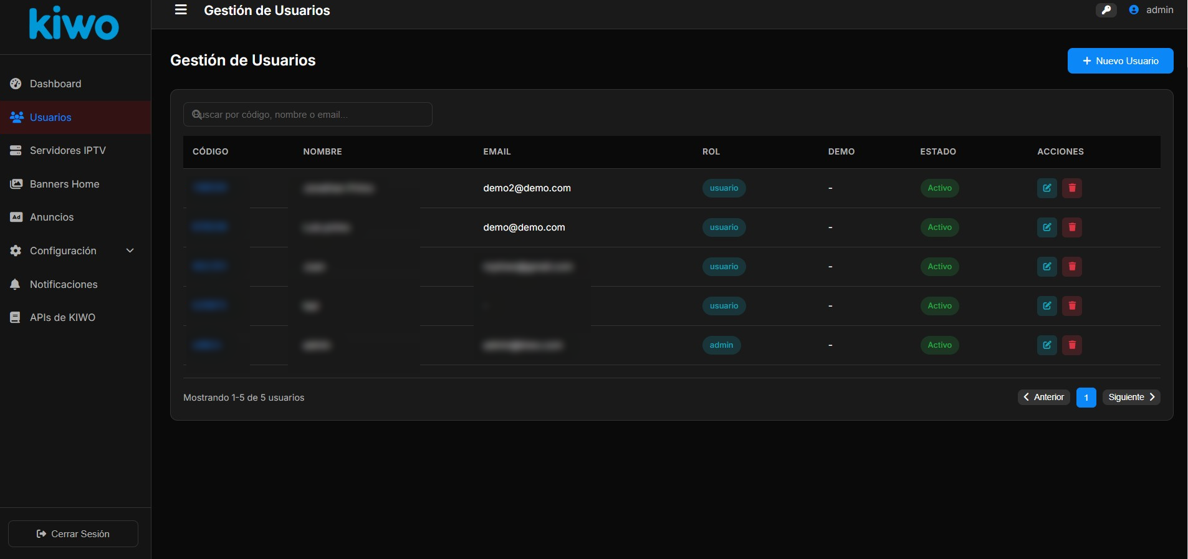
Task: Go to the Siguiente page
Action: (x=1131, y=397)
